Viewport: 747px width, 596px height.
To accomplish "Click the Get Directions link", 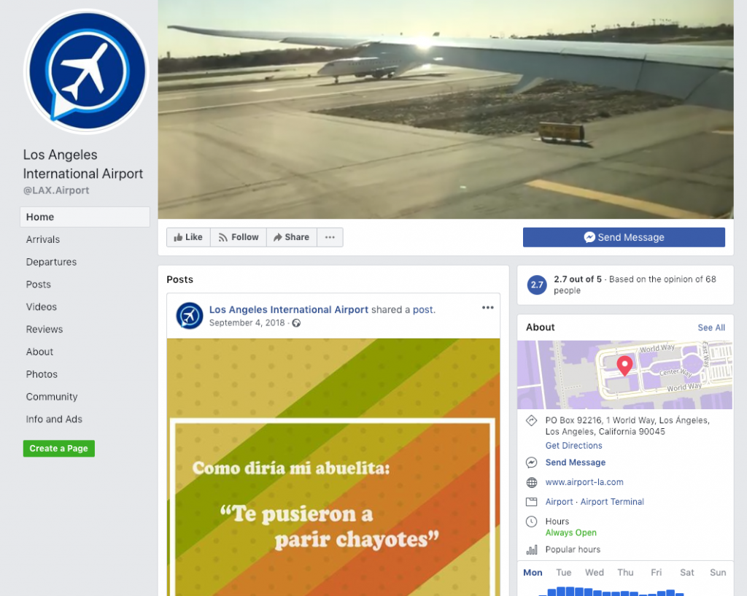I will pos(573,446).
